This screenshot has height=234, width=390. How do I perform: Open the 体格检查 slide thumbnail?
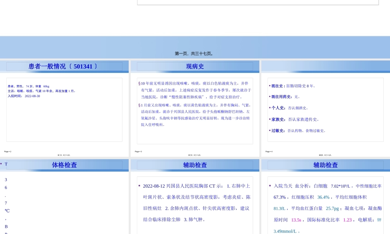pyautogui.click(x=64, y=197)
